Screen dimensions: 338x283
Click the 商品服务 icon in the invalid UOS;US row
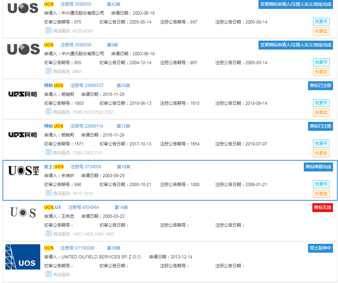pyautogui.click(x=48, y=233)
